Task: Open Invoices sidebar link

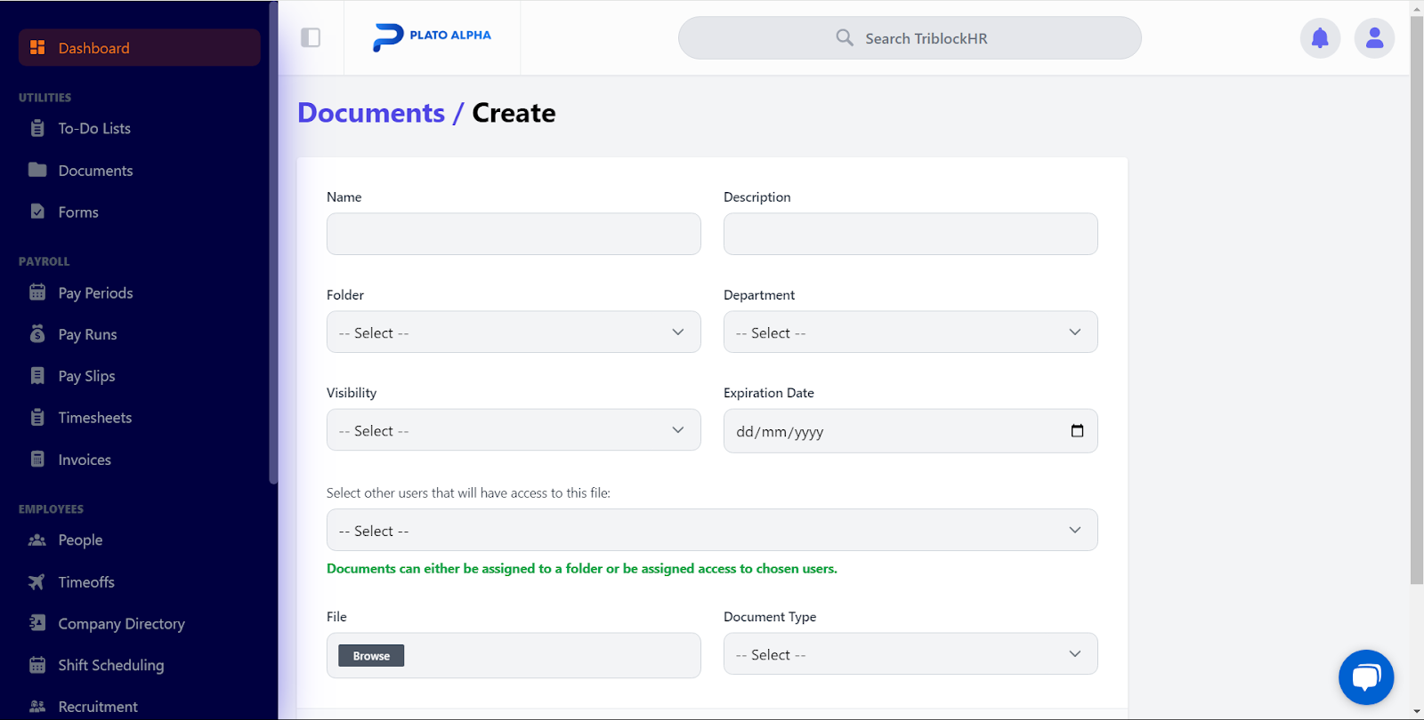Action: pos(85,460)
